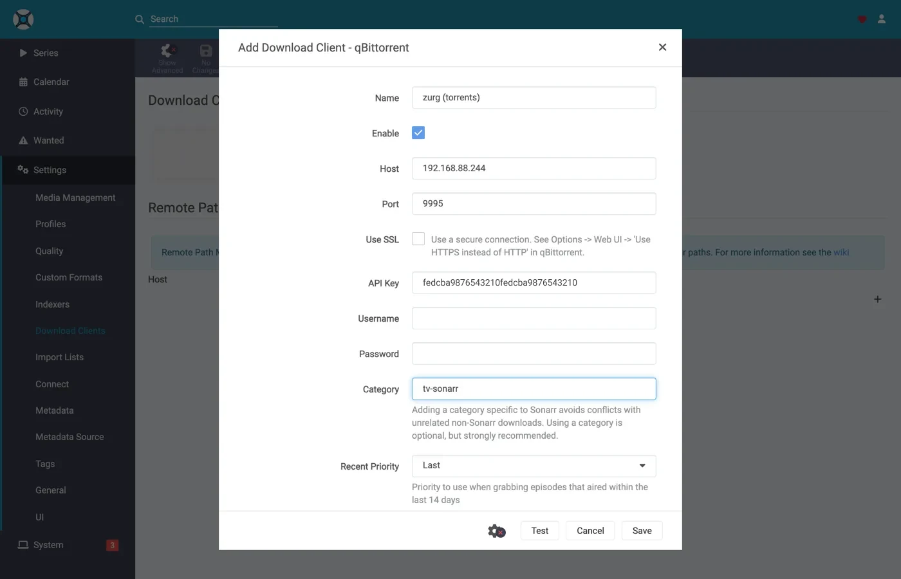Click the red heart donate icon
This screenshot has height=579, width=901.
click(x=862, y=19)
